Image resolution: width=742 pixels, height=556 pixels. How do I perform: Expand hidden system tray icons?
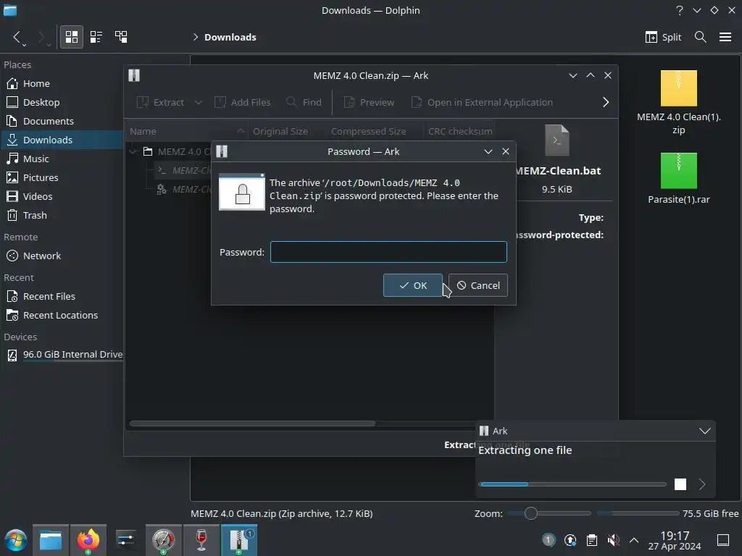click(x=634, y=540)
